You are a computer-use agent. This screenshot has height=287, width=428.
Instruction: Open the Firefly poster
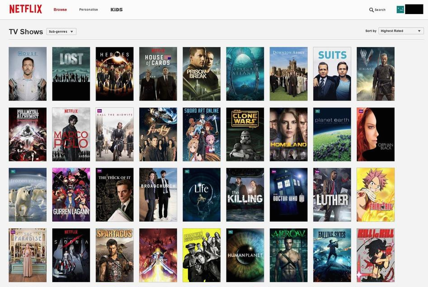(158, 134)
